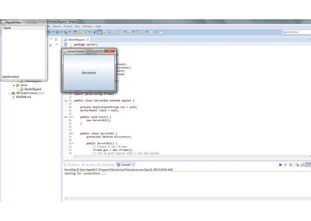
Task: Click the Open Type folder toolbar icon
Action: (80, 32)
